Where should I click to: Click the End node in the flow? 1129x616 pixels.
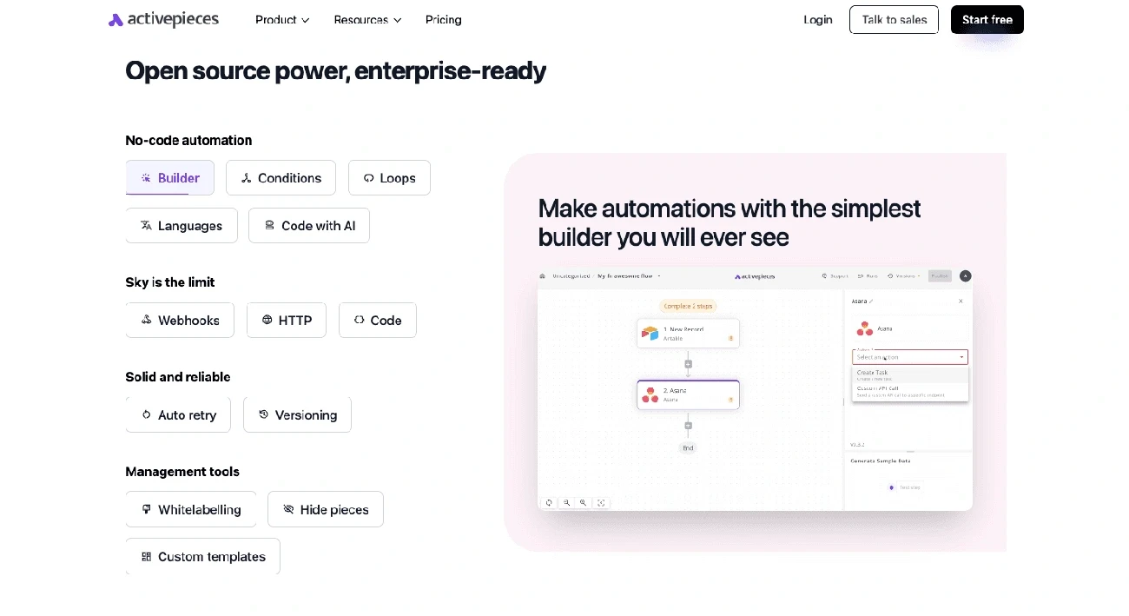[688, 447]
